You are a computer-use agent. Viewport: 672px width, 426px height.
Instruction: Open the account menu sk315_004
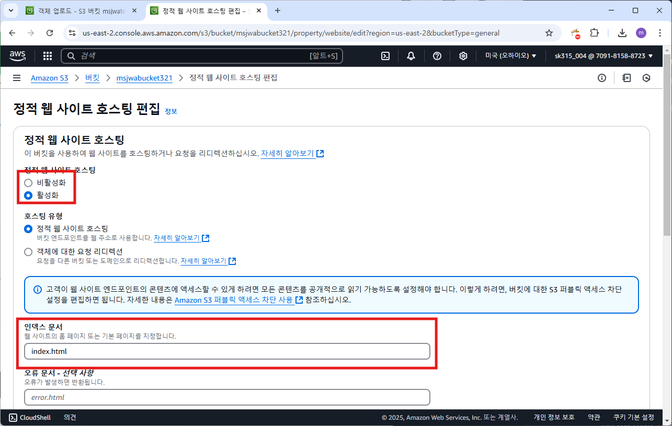[x=604, y=56]
